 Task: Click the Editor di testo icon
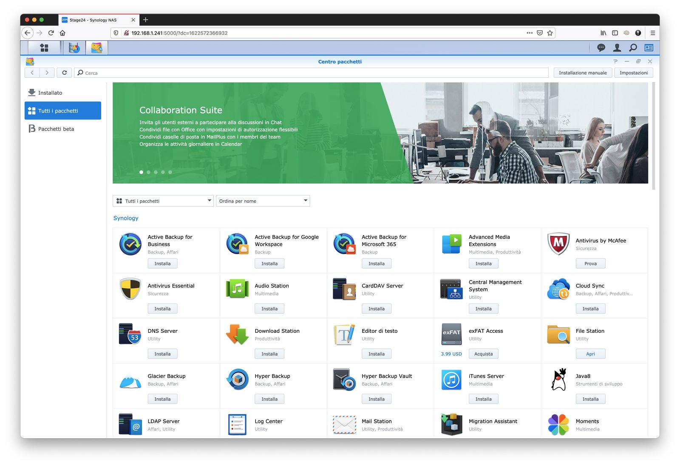point(344,334)
